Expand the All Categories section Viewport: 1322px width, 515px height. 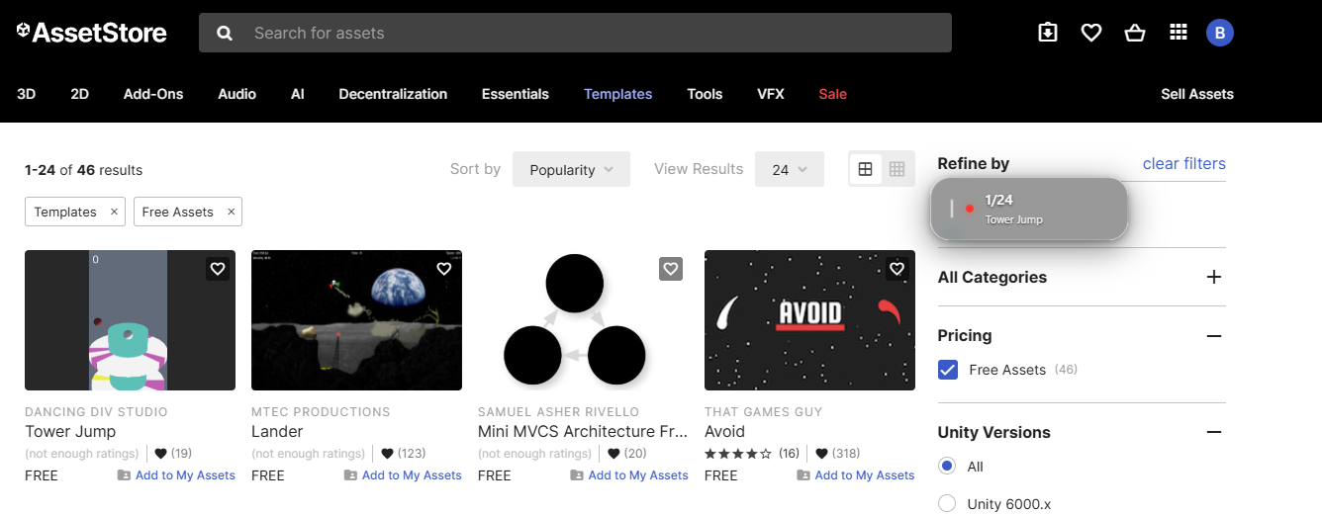(1214, 277)
